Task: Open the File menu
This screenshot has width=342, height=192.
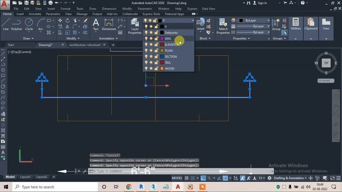Action: tap(16, 9)
